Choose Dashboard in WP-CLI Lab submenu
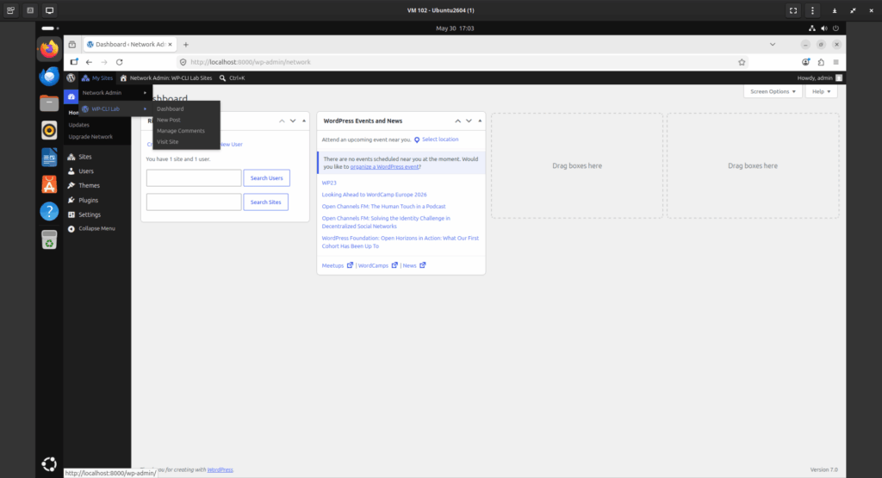Image resolution: width=882 pixels, height=478 pixels. (170, 109)
